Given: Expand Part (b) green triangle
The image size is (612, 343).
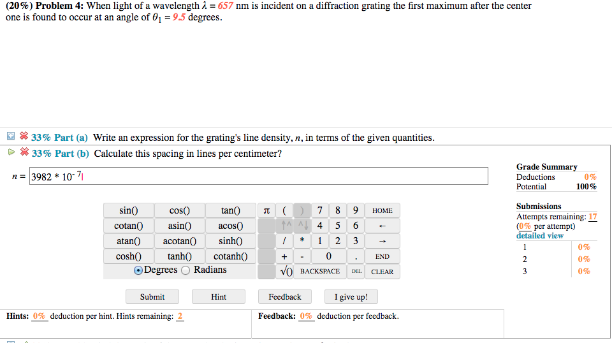Looking at the screenshot, I should [11, 152].
